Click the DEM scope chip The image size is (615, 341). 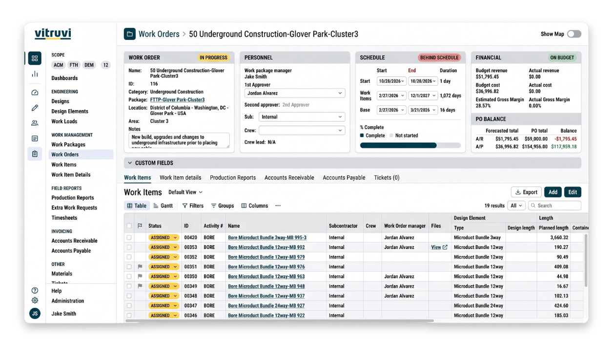89,65
